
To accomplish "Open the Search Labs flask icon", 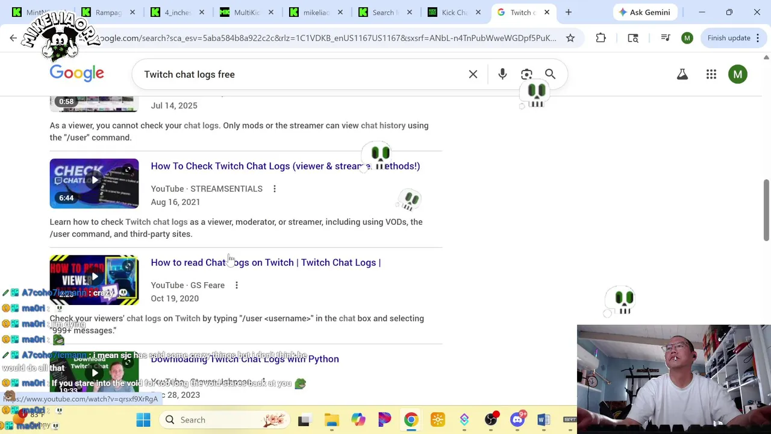I will click(x=682, y=74).
